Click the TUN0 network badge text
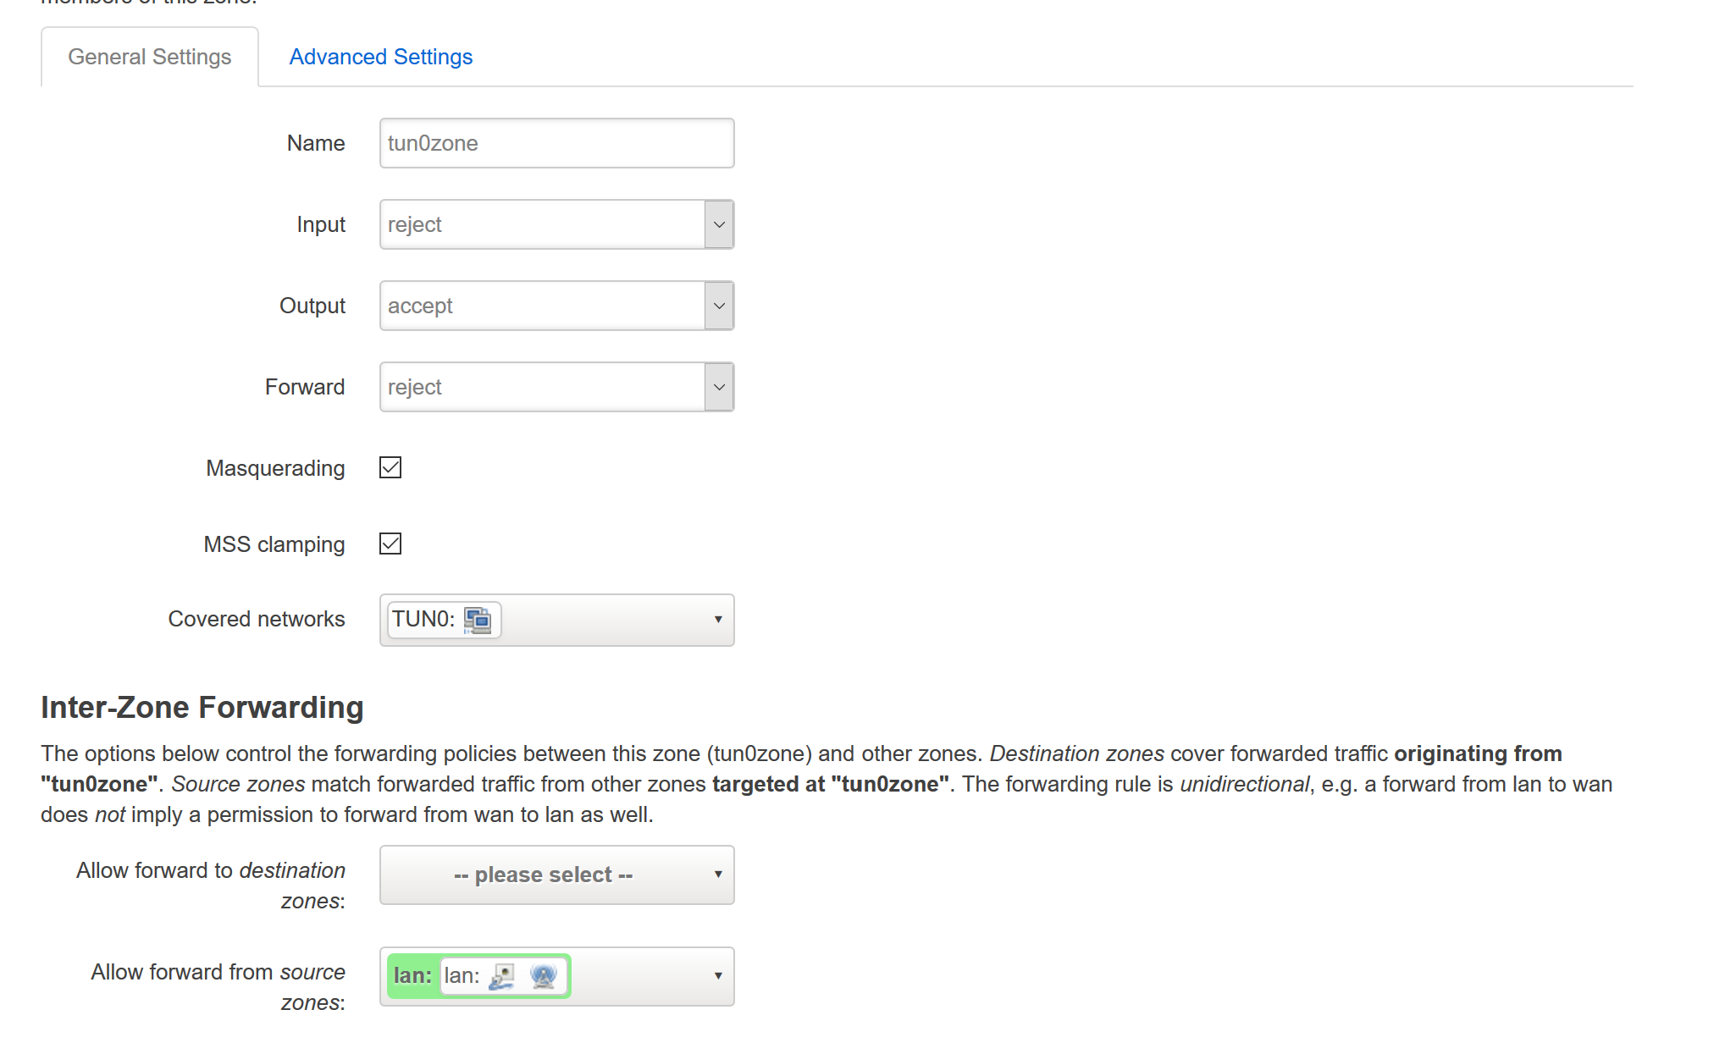The width and height of the screenshot is (1714, 1043). [x=423, y=620]
